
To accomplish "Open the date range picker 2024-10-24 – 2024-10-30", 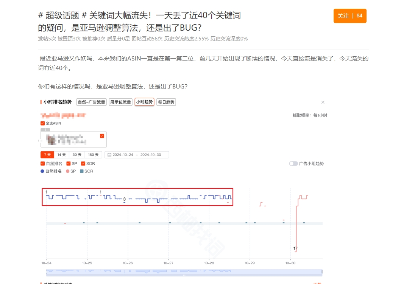I will click(x=137, y=155).
